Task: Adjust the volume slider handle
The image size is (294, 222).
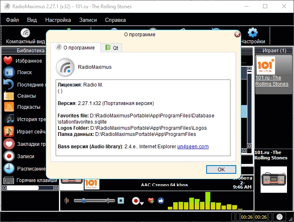Action: point(84,201)
